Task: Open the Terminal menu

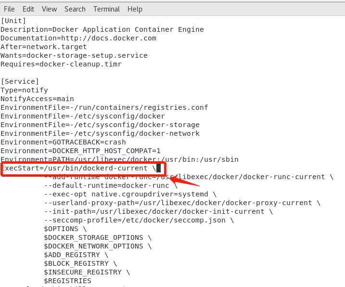Action: click(106, 9)
